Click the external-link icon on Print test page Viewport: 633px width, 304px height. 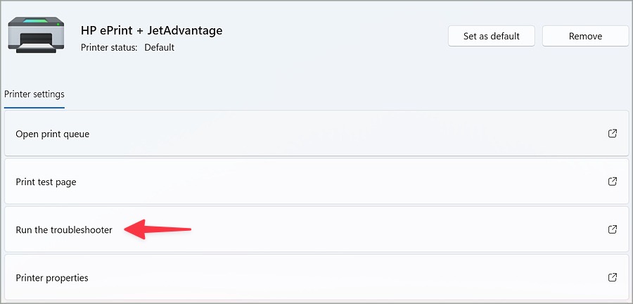point(613,182)
